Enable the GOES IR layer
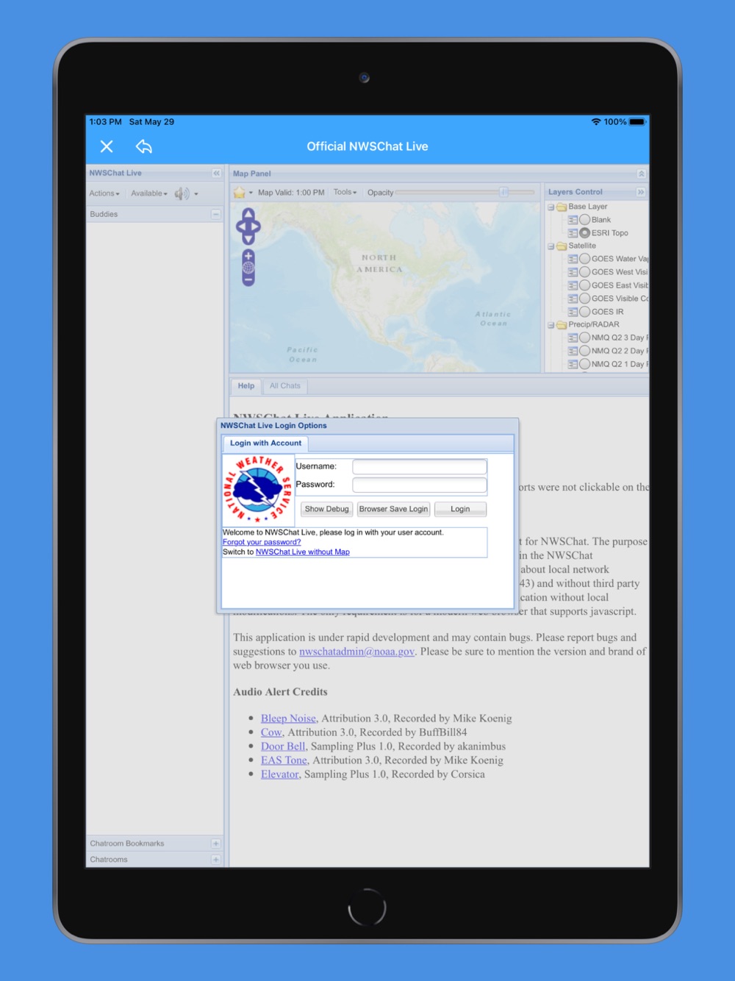This screenshot has height=981, width=735. click(585, 312)
